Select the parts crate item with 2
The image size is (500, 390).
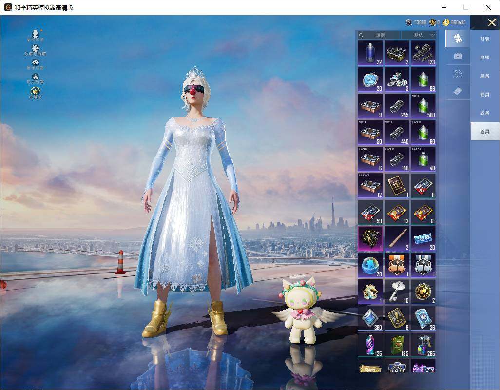coord(397,53)
